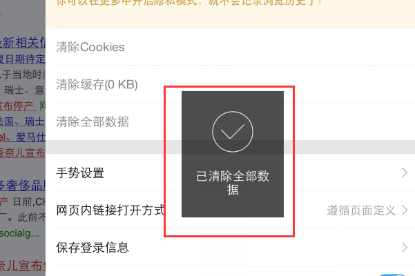Toggle the partially visible blue switch at bottom
The image size is (415, 276).
[x=392, y=275]
